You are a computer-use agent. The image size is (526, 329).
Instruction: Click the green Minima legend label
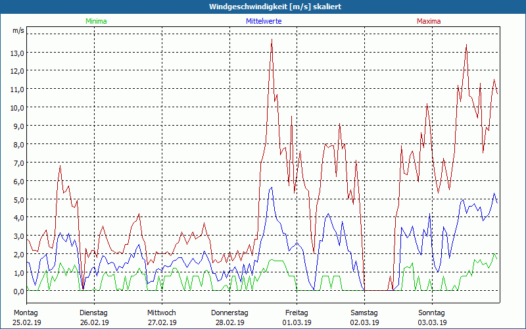tap(95, 21)
